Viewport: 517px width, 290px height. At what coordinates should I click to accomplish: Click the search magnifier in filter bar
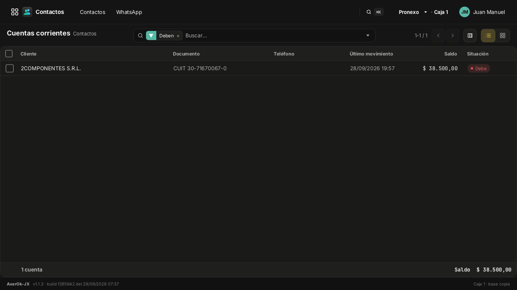pyautogui.click(x=140, y=35)
